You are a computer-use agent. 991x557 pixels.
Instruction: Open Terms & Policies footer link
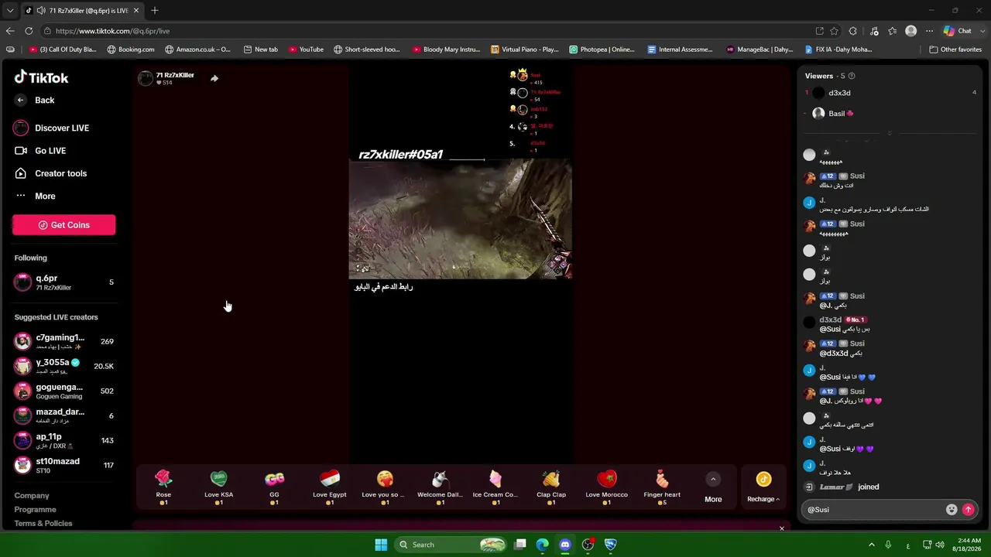pos(43,524)
